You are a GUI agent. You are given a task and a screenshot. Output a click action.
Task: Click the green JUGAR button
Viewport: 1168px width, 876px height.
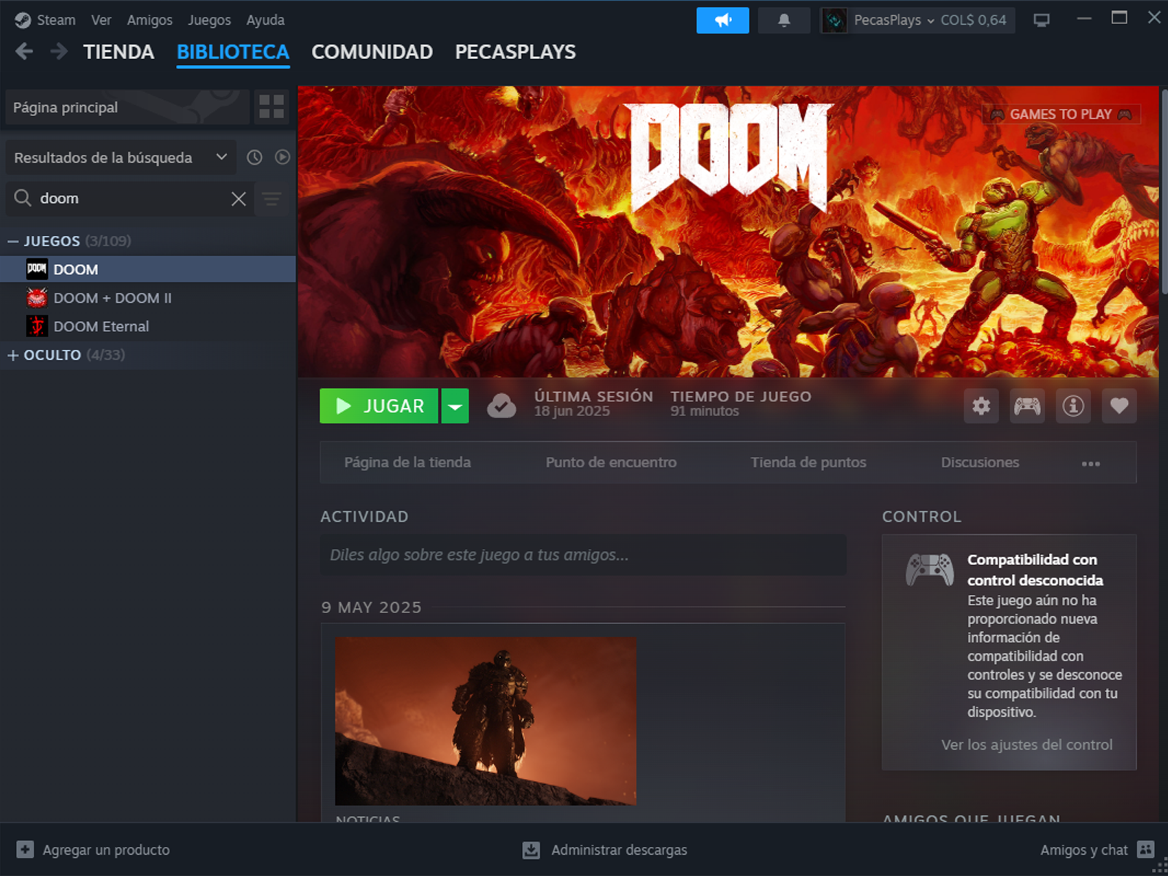[x=379, y=406]
